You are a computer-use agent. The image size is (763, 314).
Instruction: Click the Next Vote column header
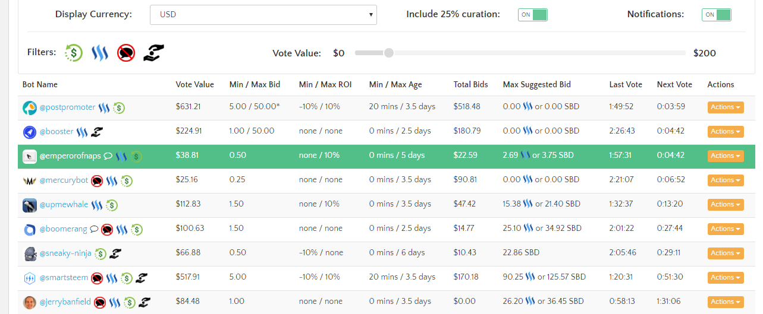(x=674, y=85)
